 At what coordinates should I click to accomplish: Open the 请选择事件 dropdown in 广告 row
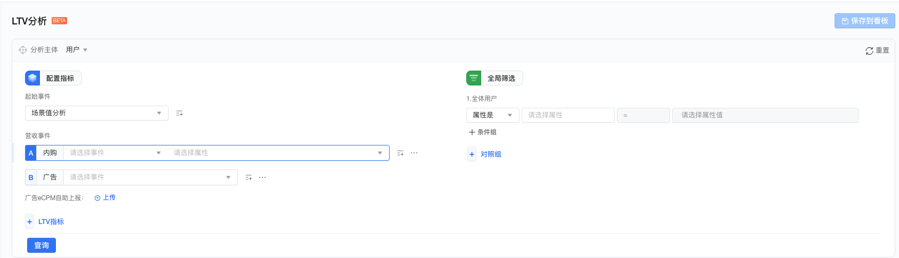pos(151,177)
